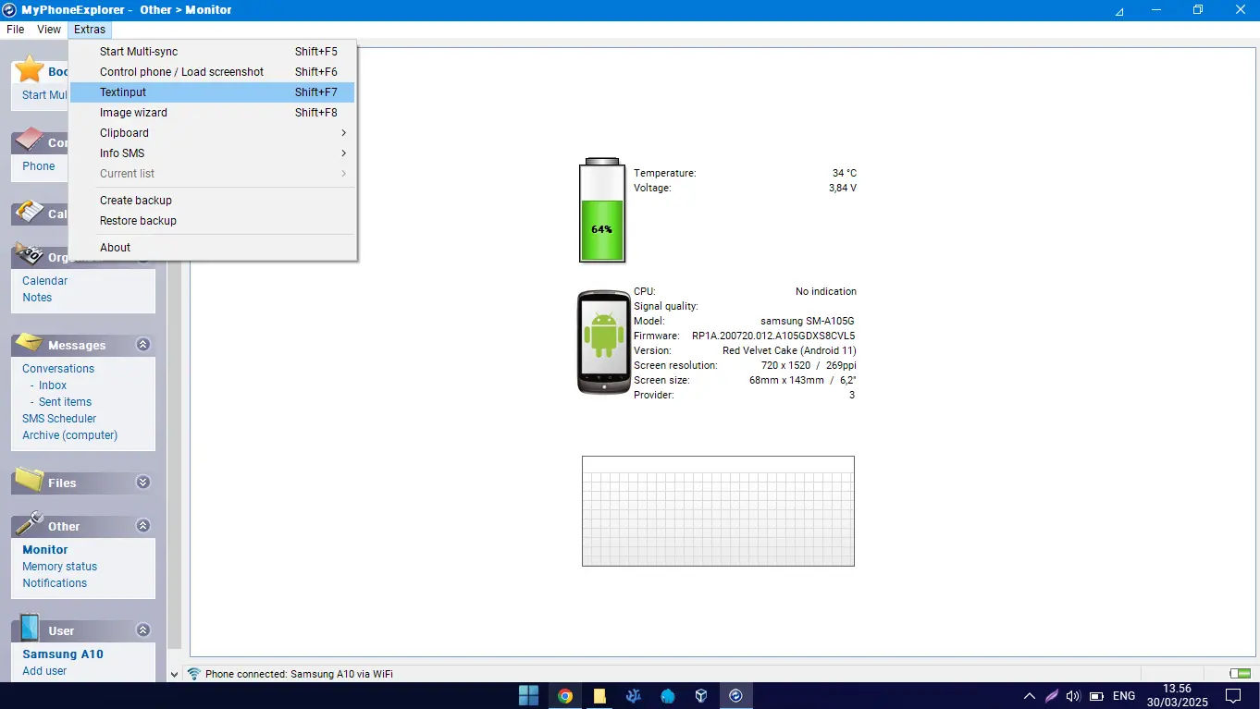Viewport: 1260px width, 709px height.
Task: Open the Notifications link
Action: pyautogui.click(x=55, y=583)
